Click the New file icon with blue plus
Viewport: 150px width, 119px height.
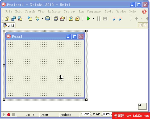[30, 19]
